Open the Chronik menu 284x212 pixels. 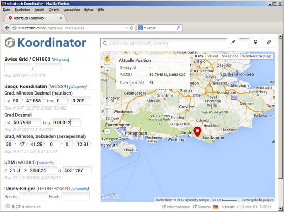54,10
